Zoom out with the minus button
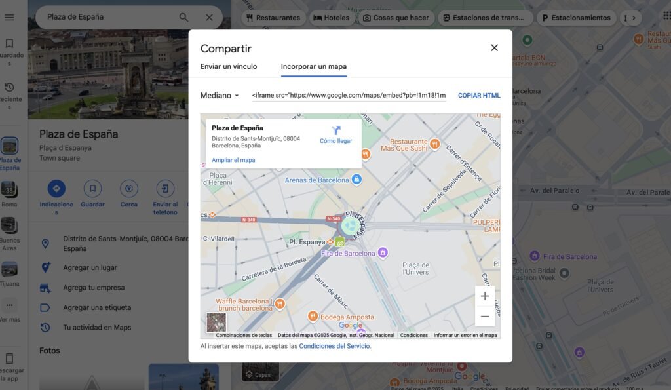671x390 pixels. 484,317
